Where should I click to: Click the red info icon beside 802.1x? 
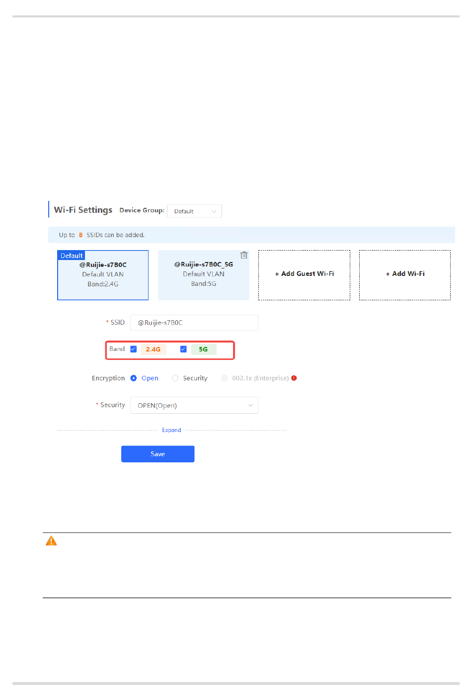[294, 378]
